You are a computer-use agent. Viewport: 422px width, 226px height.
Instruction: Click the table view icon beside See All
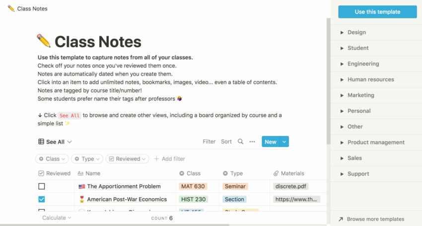pos(41,142)
